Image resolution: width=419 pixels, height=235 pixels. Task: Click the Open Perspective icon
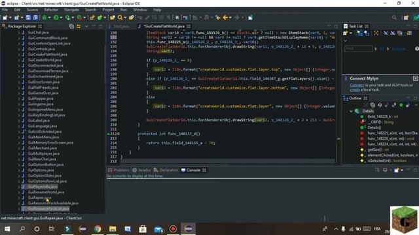click(x=406, y=18)
